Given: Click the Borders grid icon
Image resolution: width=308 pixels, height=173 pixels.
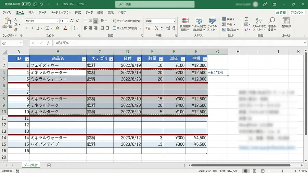Looking at the screenshot, I should tap(47, 28).
